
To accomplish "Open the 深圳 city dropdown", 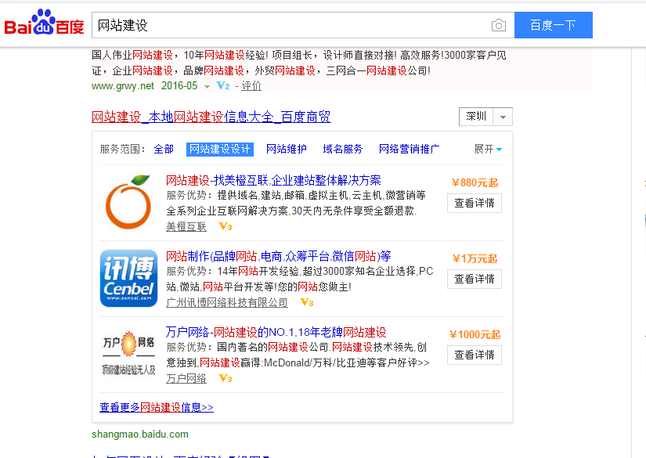I will [x=485, y=117].
